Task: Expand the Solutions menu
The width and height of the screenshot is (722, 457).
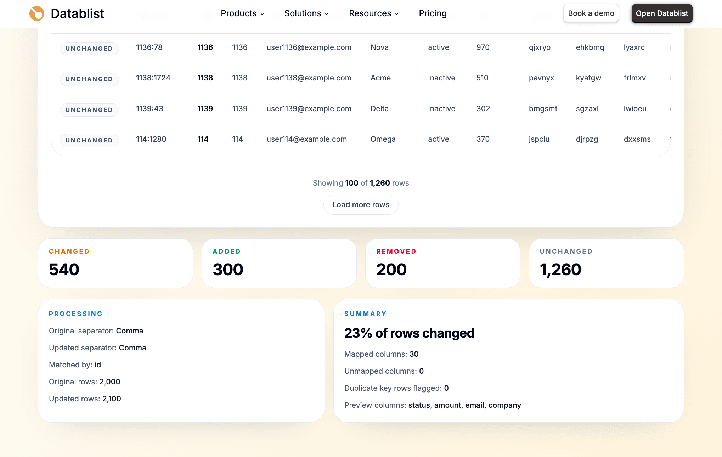Action: point(306,13)
